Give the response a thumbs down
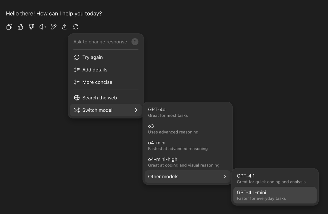 tap(31, 27)
